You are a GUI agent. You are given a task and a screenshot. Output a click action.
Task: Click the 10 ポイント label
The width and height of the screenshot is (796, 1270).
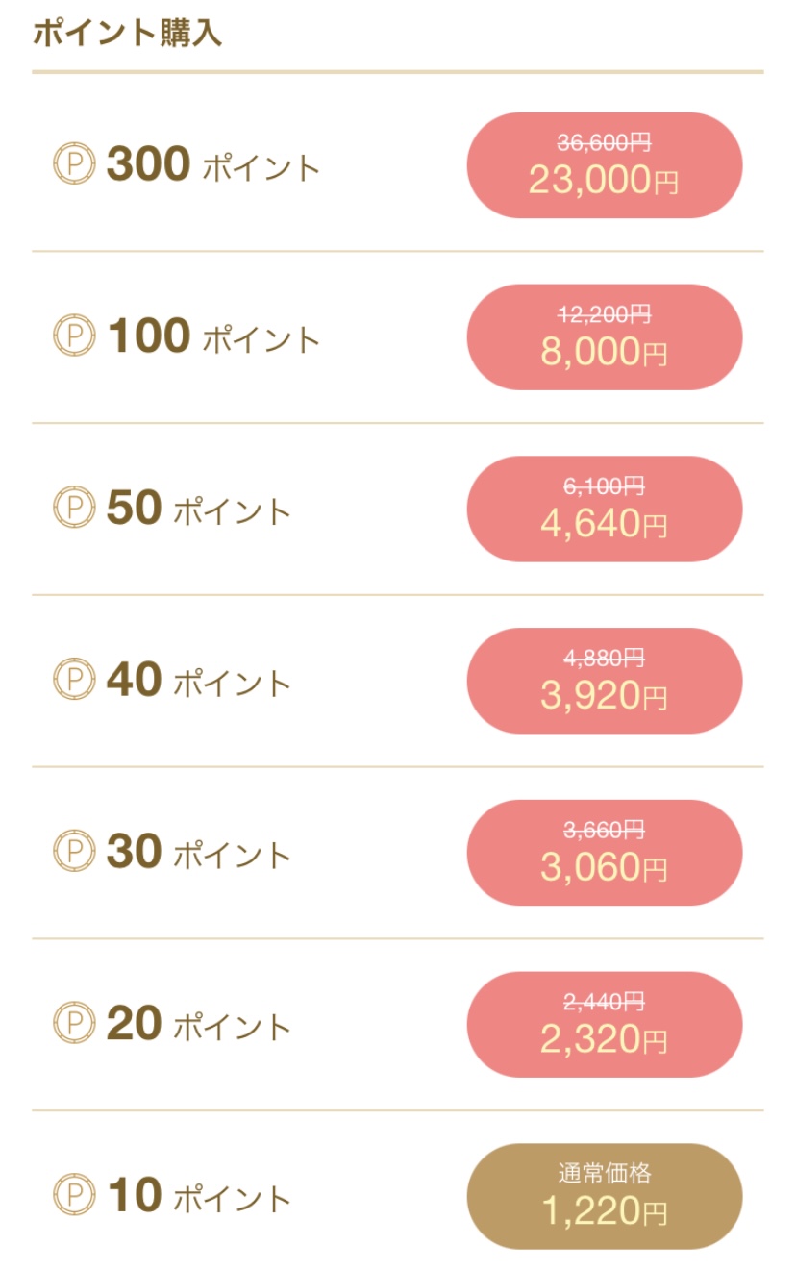[199, 1196]
